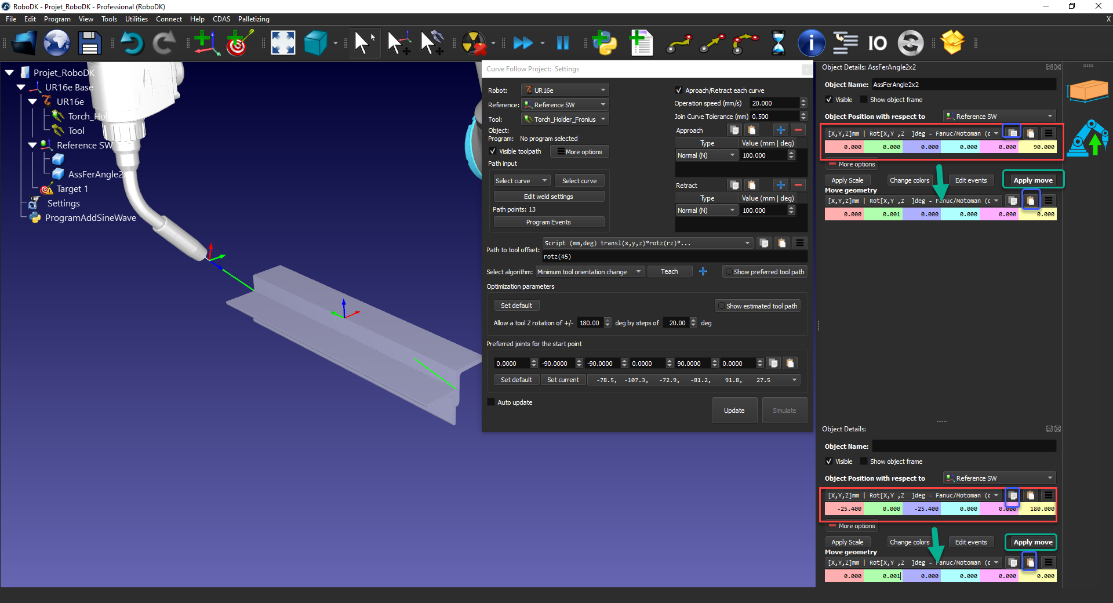Activate the Move robot tools cursor

click(x=432, y=43)
